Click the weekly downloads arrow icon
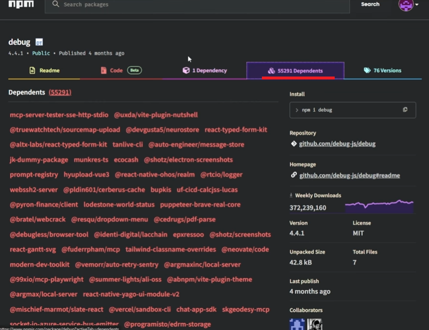 291,195
